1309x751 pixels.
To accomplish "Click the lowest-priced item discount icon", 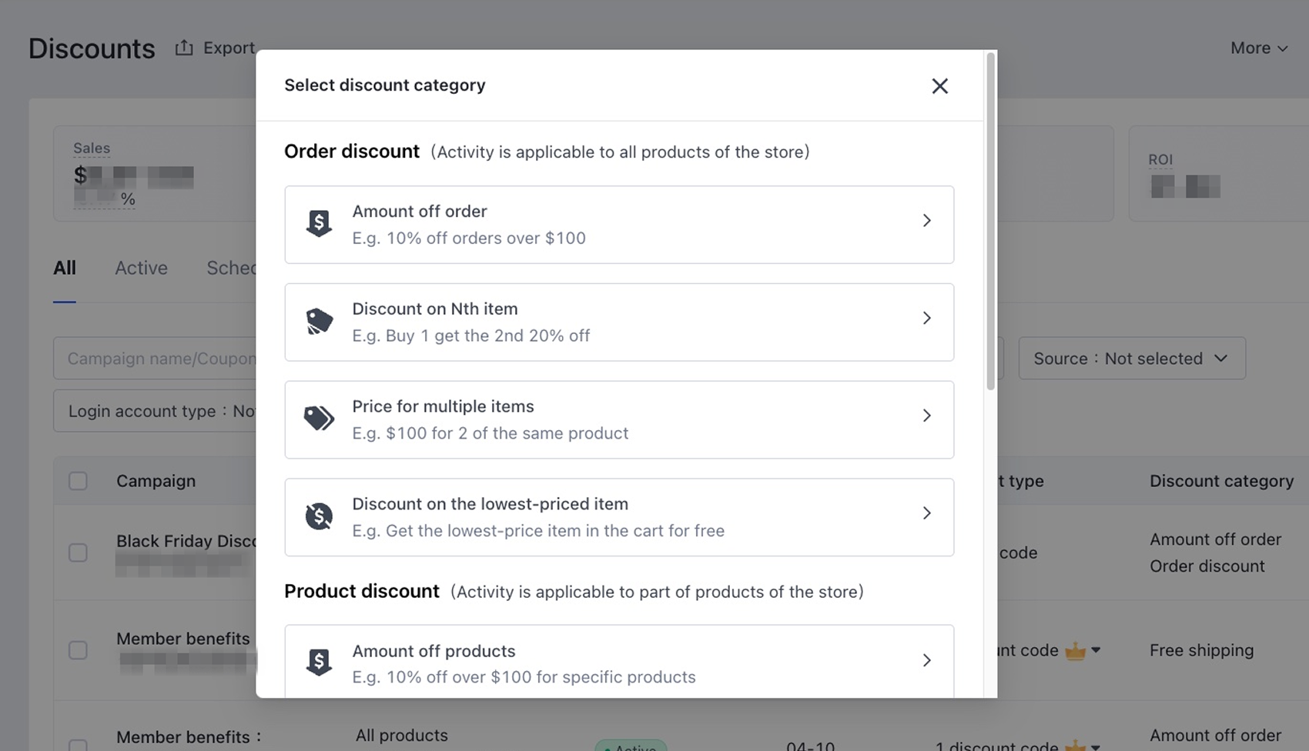I will [319, 516].
